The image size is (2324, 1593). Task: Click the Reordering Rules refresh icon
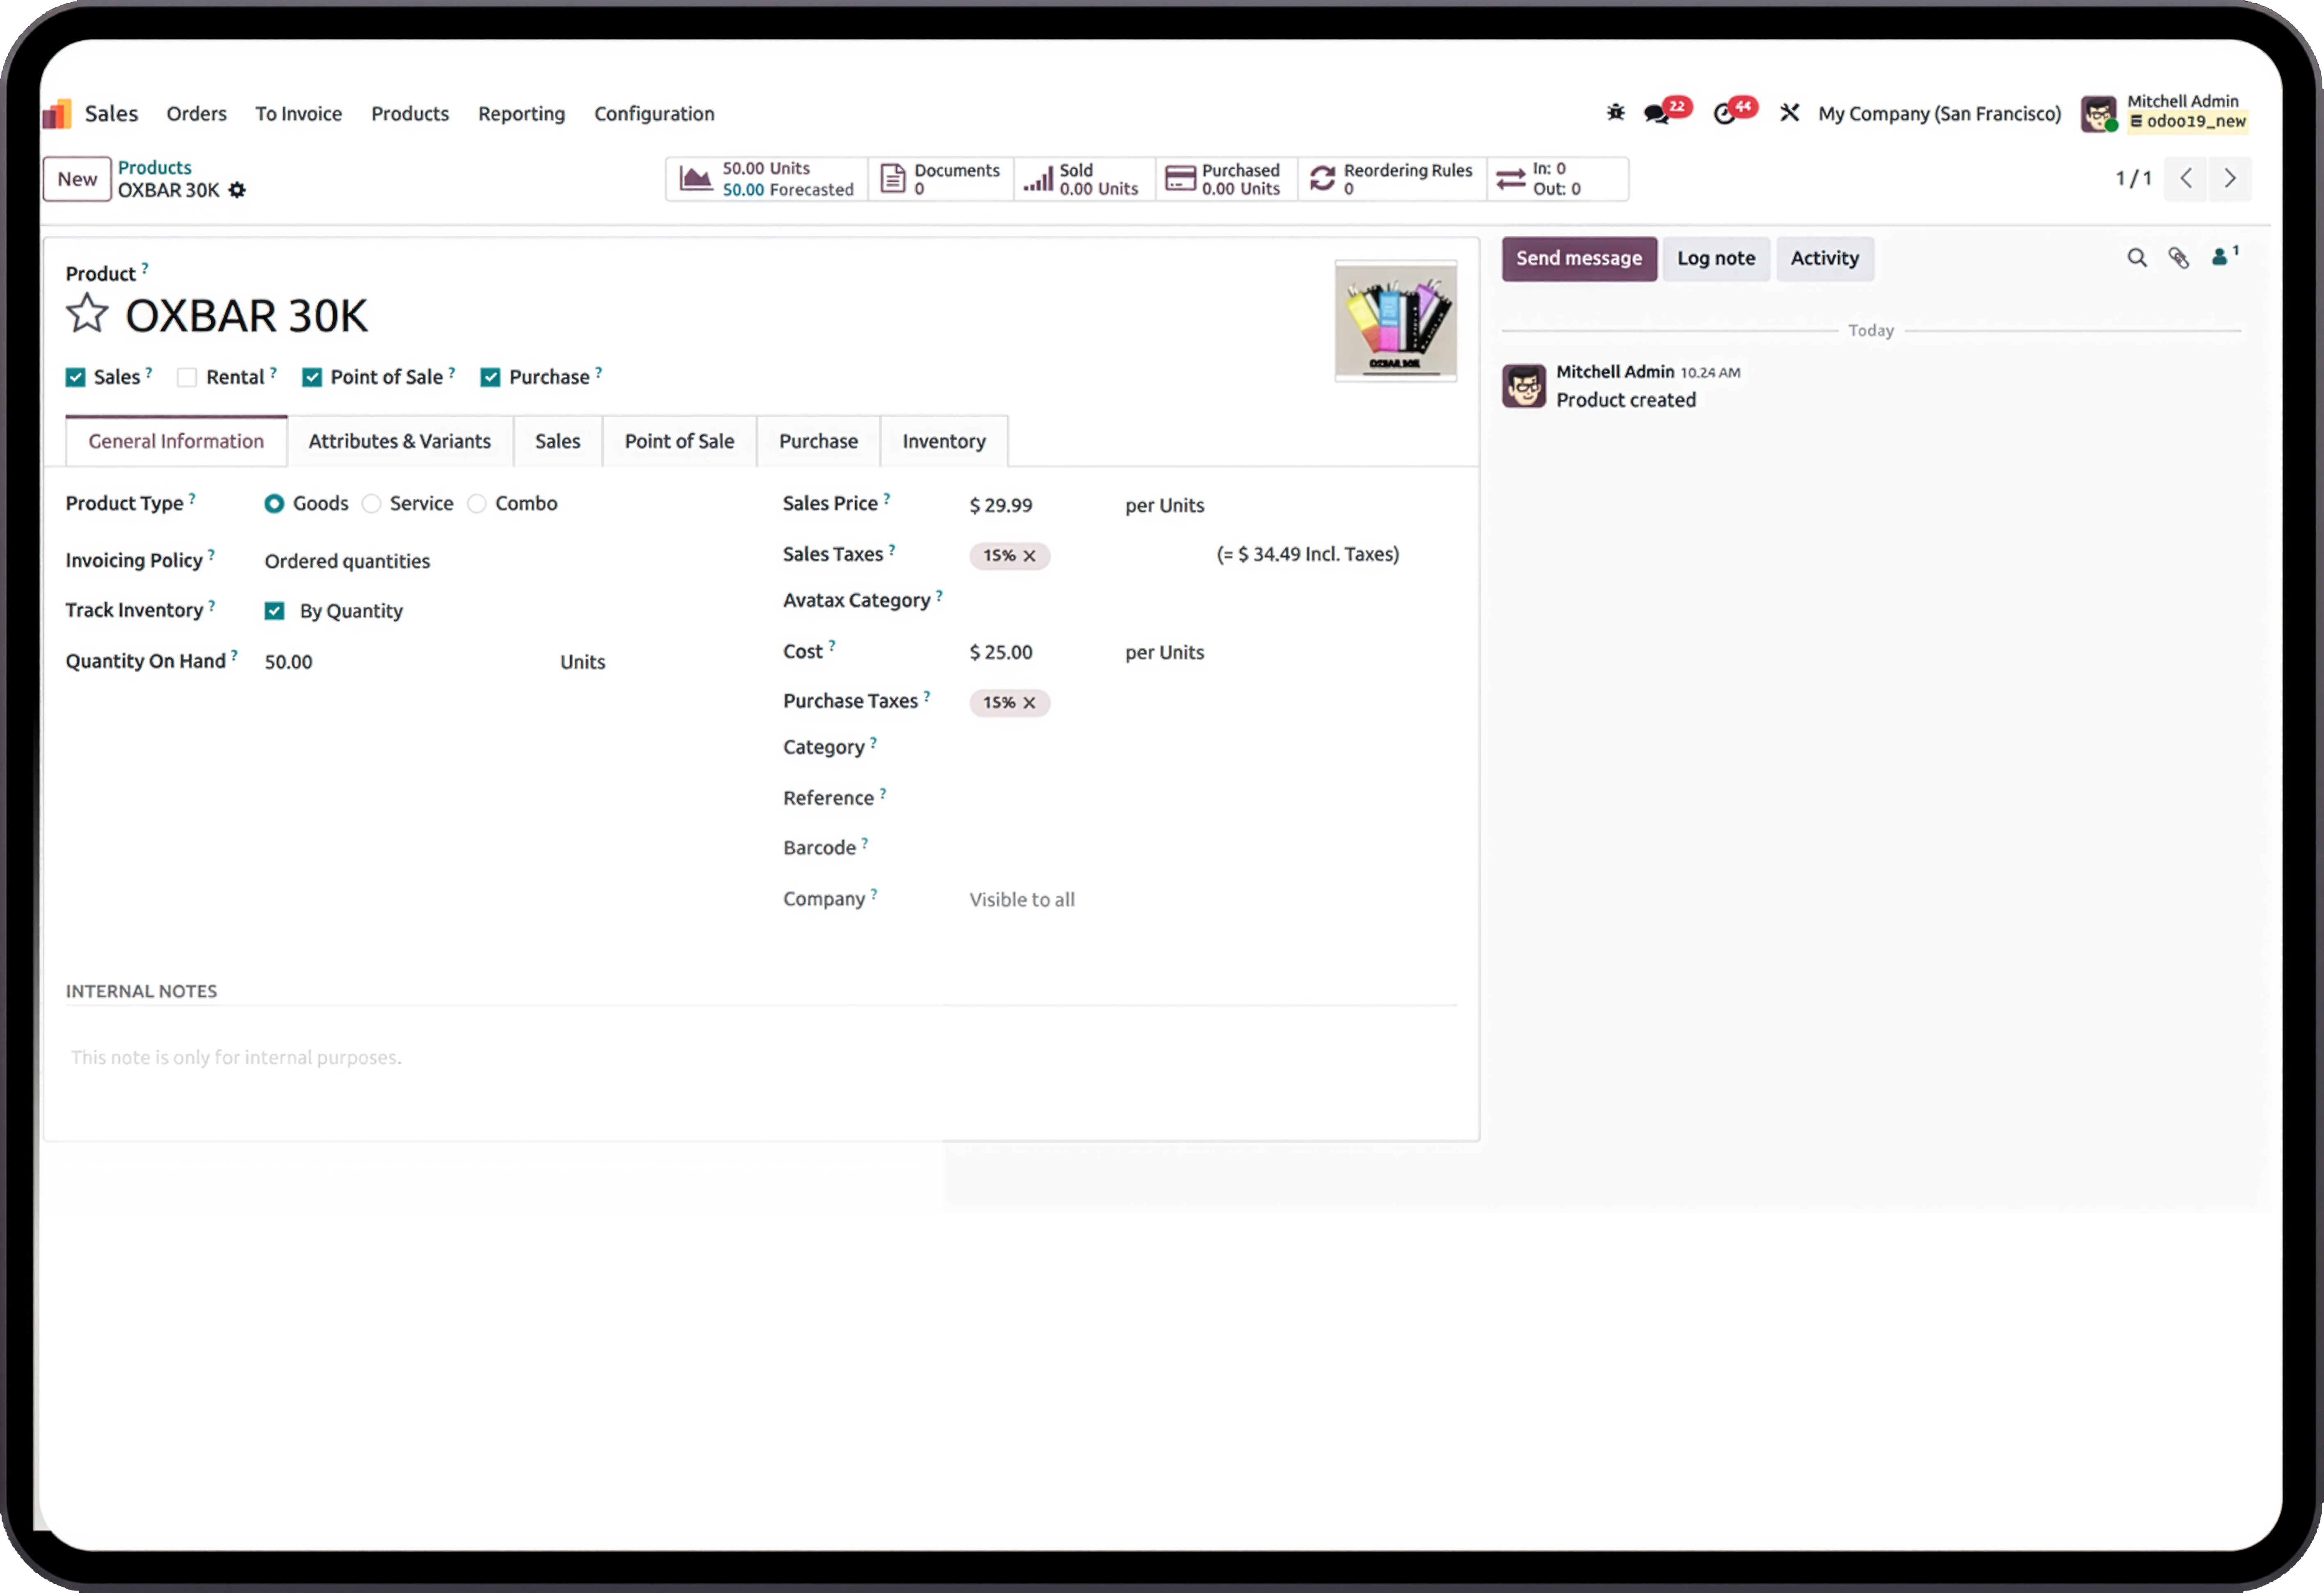pos(1322,179)
